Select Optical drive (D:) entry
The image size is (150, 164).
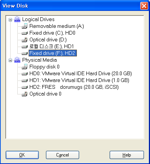pos(48,40)
